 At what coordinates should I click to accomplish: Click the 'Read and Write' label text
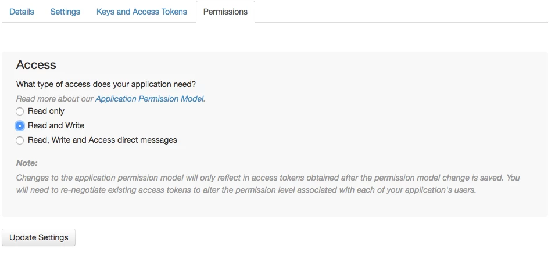56,125
